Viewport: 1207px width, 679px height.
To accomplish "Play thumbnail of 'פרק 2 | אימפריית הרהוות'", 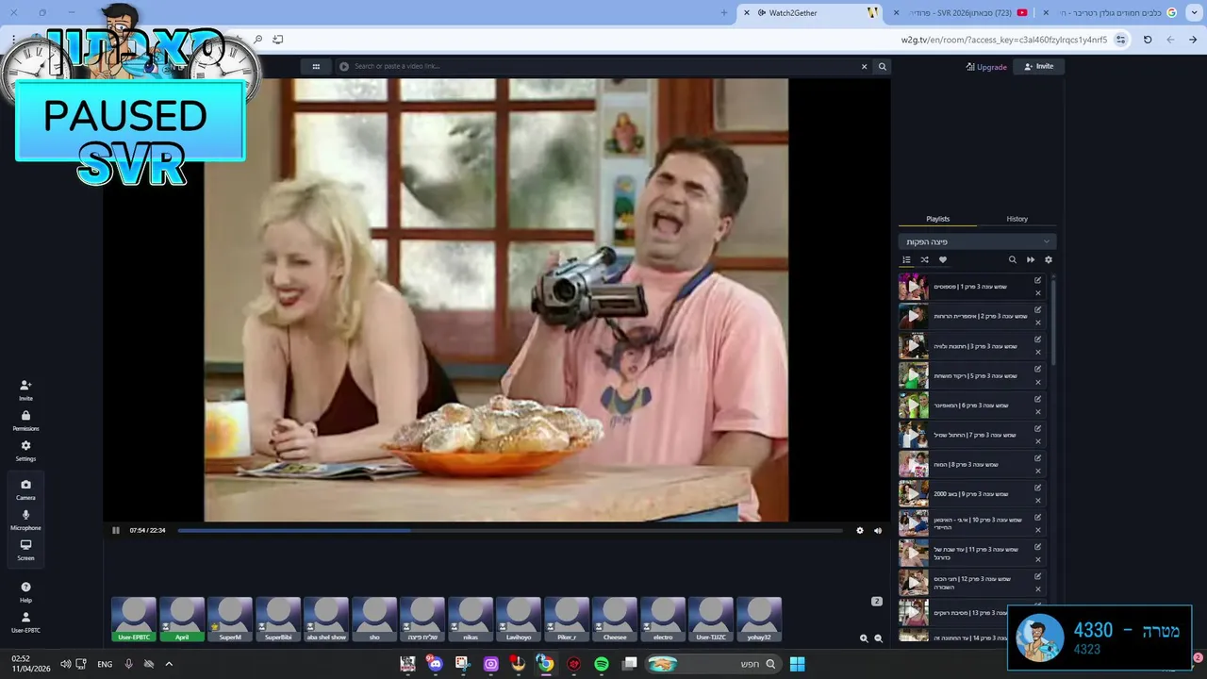I will coord(913,317).
